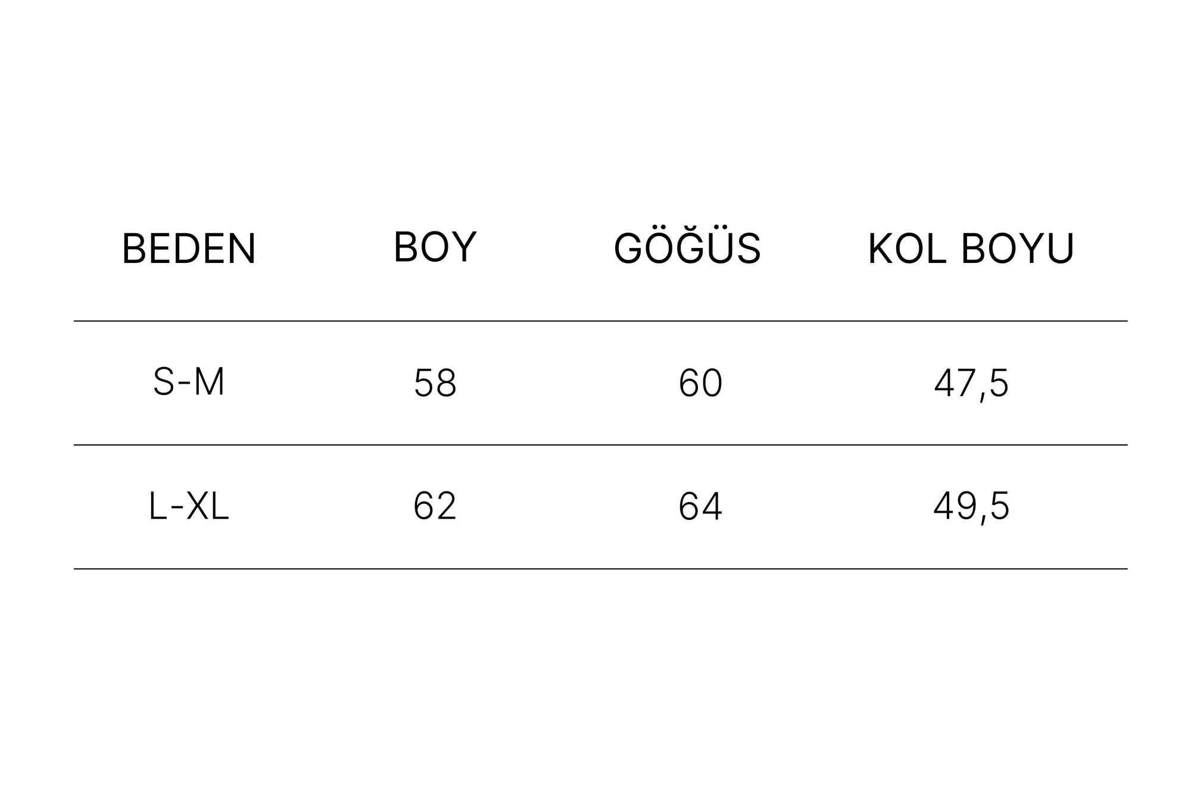Select the BOY value 58
The width and height of the screenshot is (1191, 793).
(x=435, y=383)
